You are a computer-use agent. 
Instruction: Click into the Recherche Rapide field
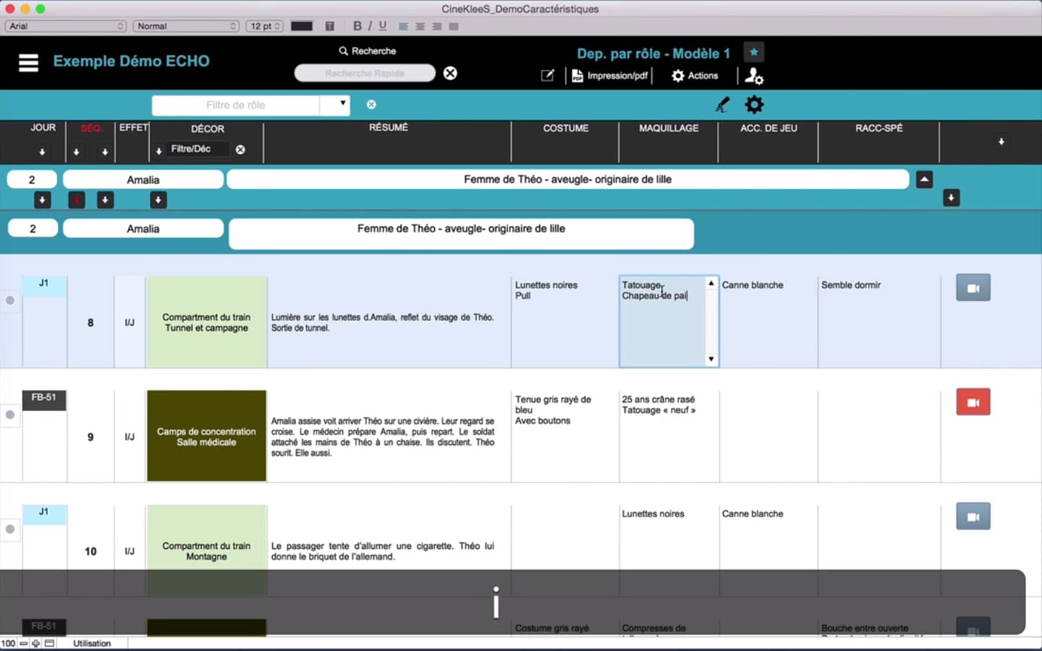pos(365,73)
